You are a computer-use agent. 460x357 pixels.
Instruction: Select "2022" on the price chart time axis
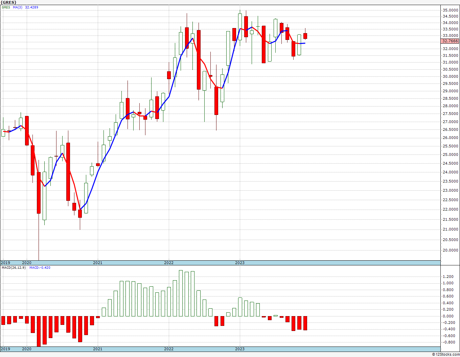[169, 263]
